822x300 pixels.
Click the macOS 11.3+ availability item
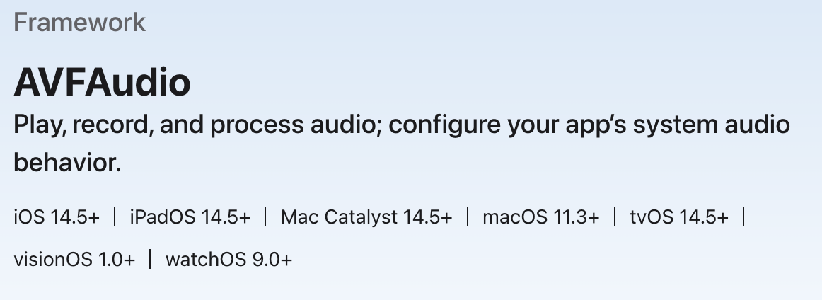point(540,217)
